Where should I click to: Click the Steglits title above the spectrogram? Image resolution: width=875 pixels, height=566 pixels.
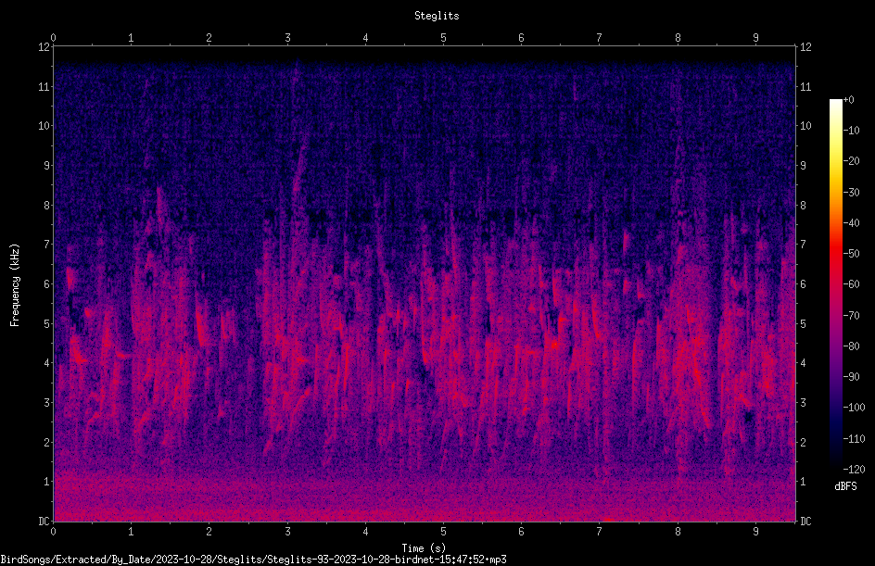tap(437, 16)
